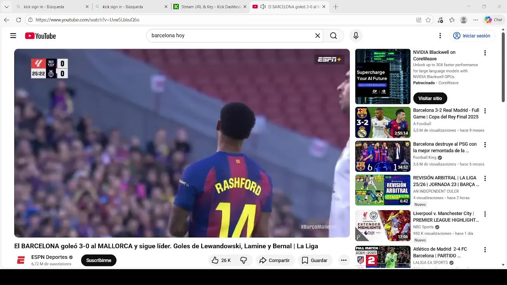The height and width of the screenshot is (285, 507).
Task: Open browser settings ellipsis menu
Action: coord(476,20)
